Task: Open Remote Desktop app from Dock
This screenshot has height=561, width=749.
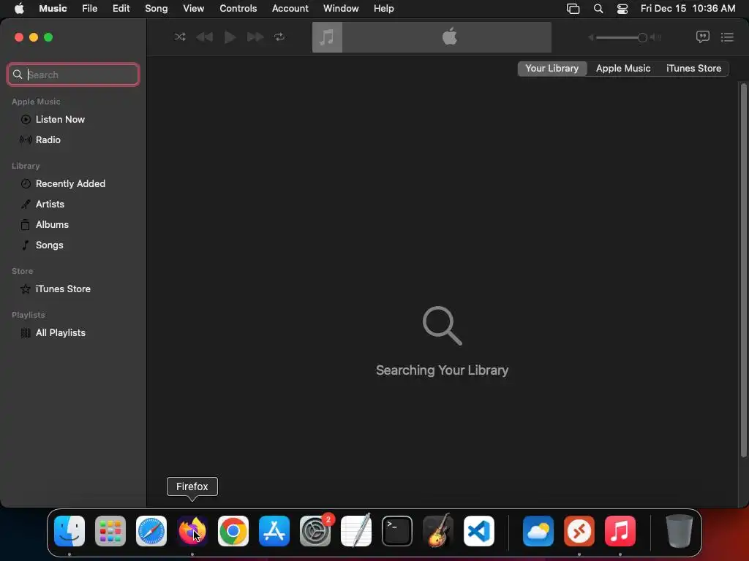Action: coord(579,531)
